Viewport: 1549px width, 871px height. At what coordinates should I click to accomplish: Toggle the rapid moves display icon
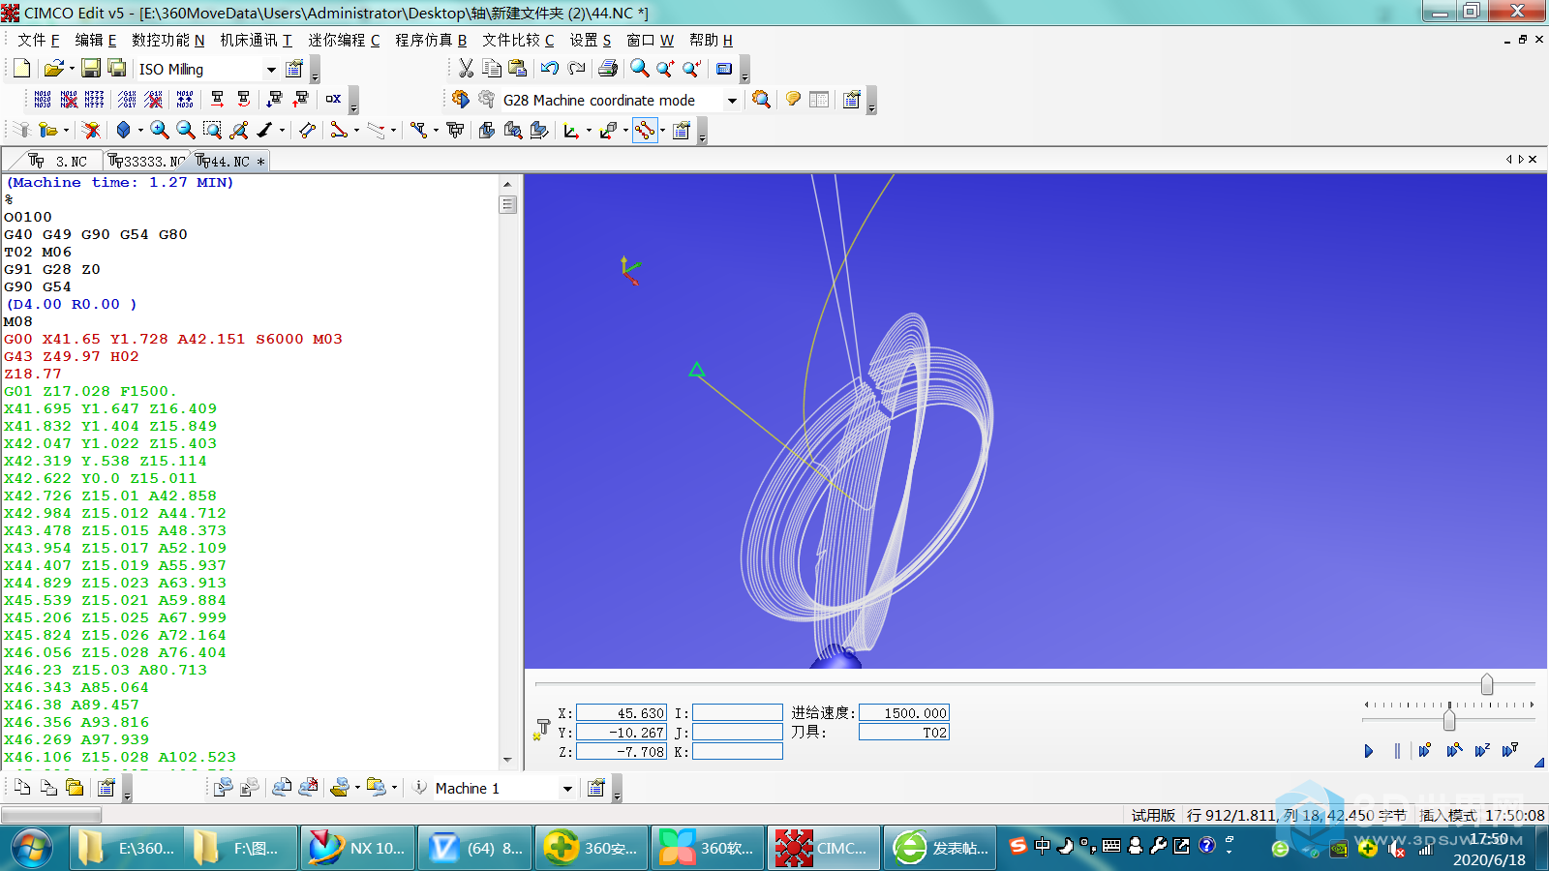(x=376, y=131)
